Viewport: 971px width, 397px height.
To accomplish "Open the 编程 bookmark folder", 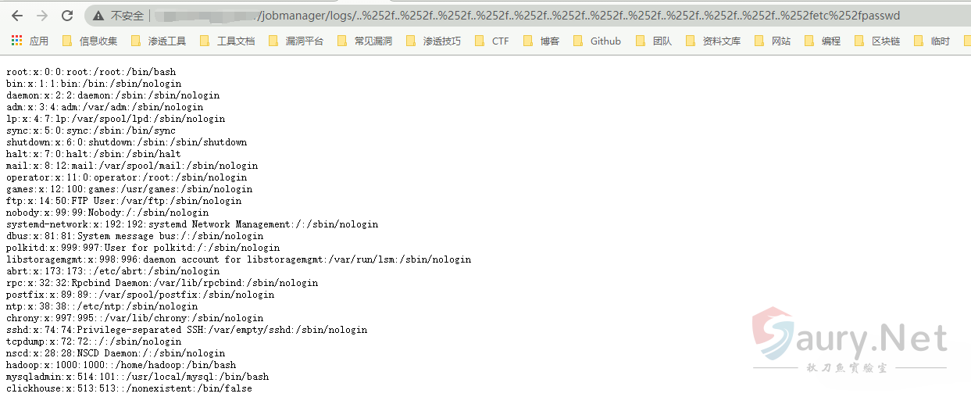I will (822, 41).
